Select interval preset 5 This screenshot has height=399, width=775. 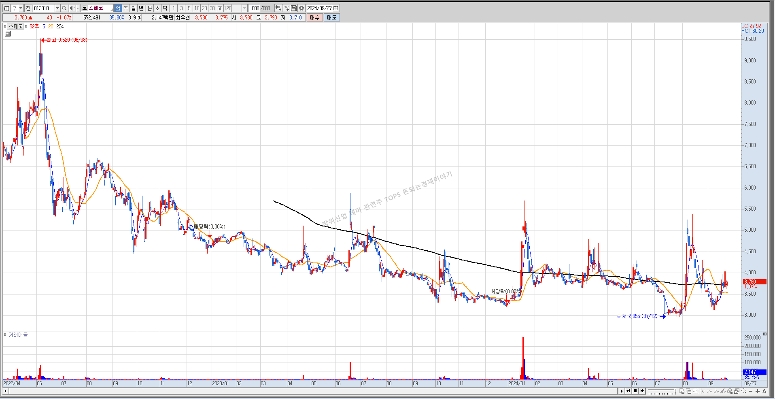pyautogui.click(x=189, y=8)
